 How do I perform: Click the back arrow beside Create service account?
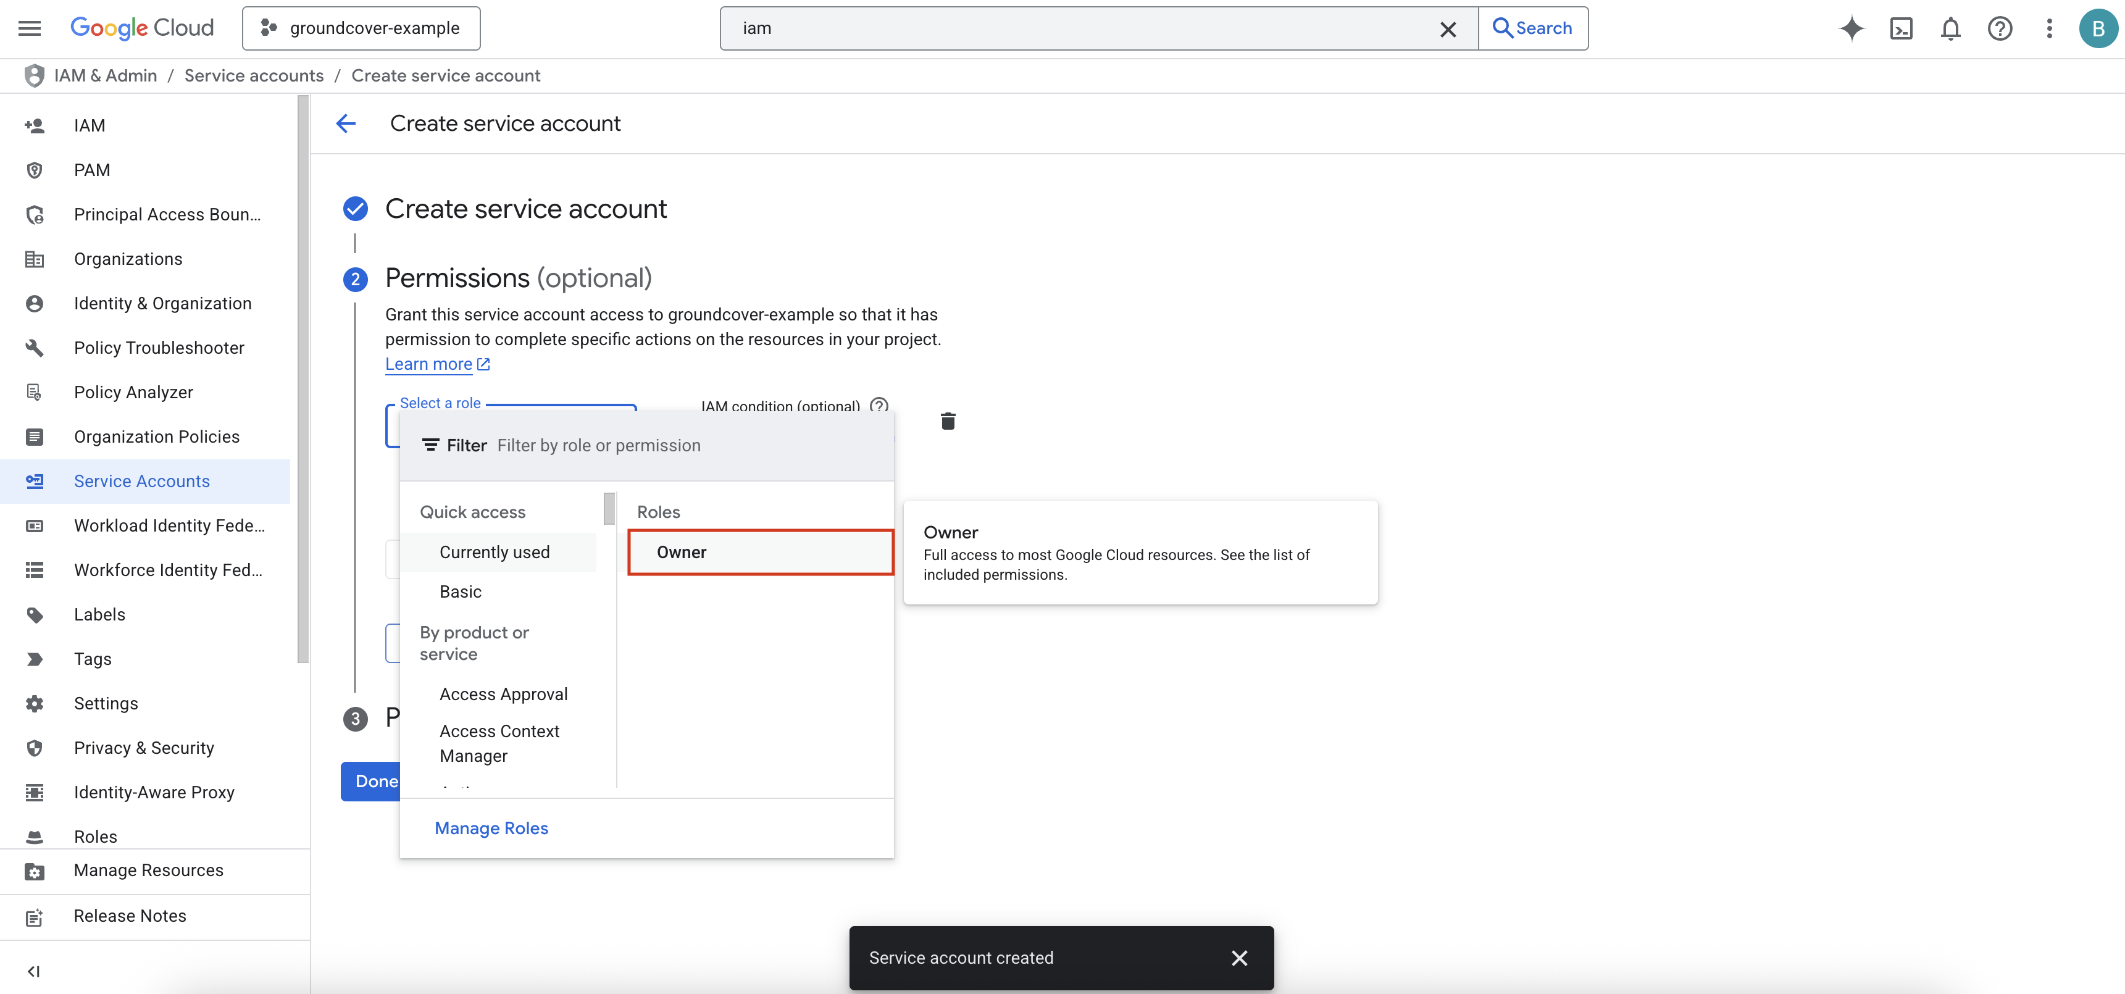[x=346, y=123]
